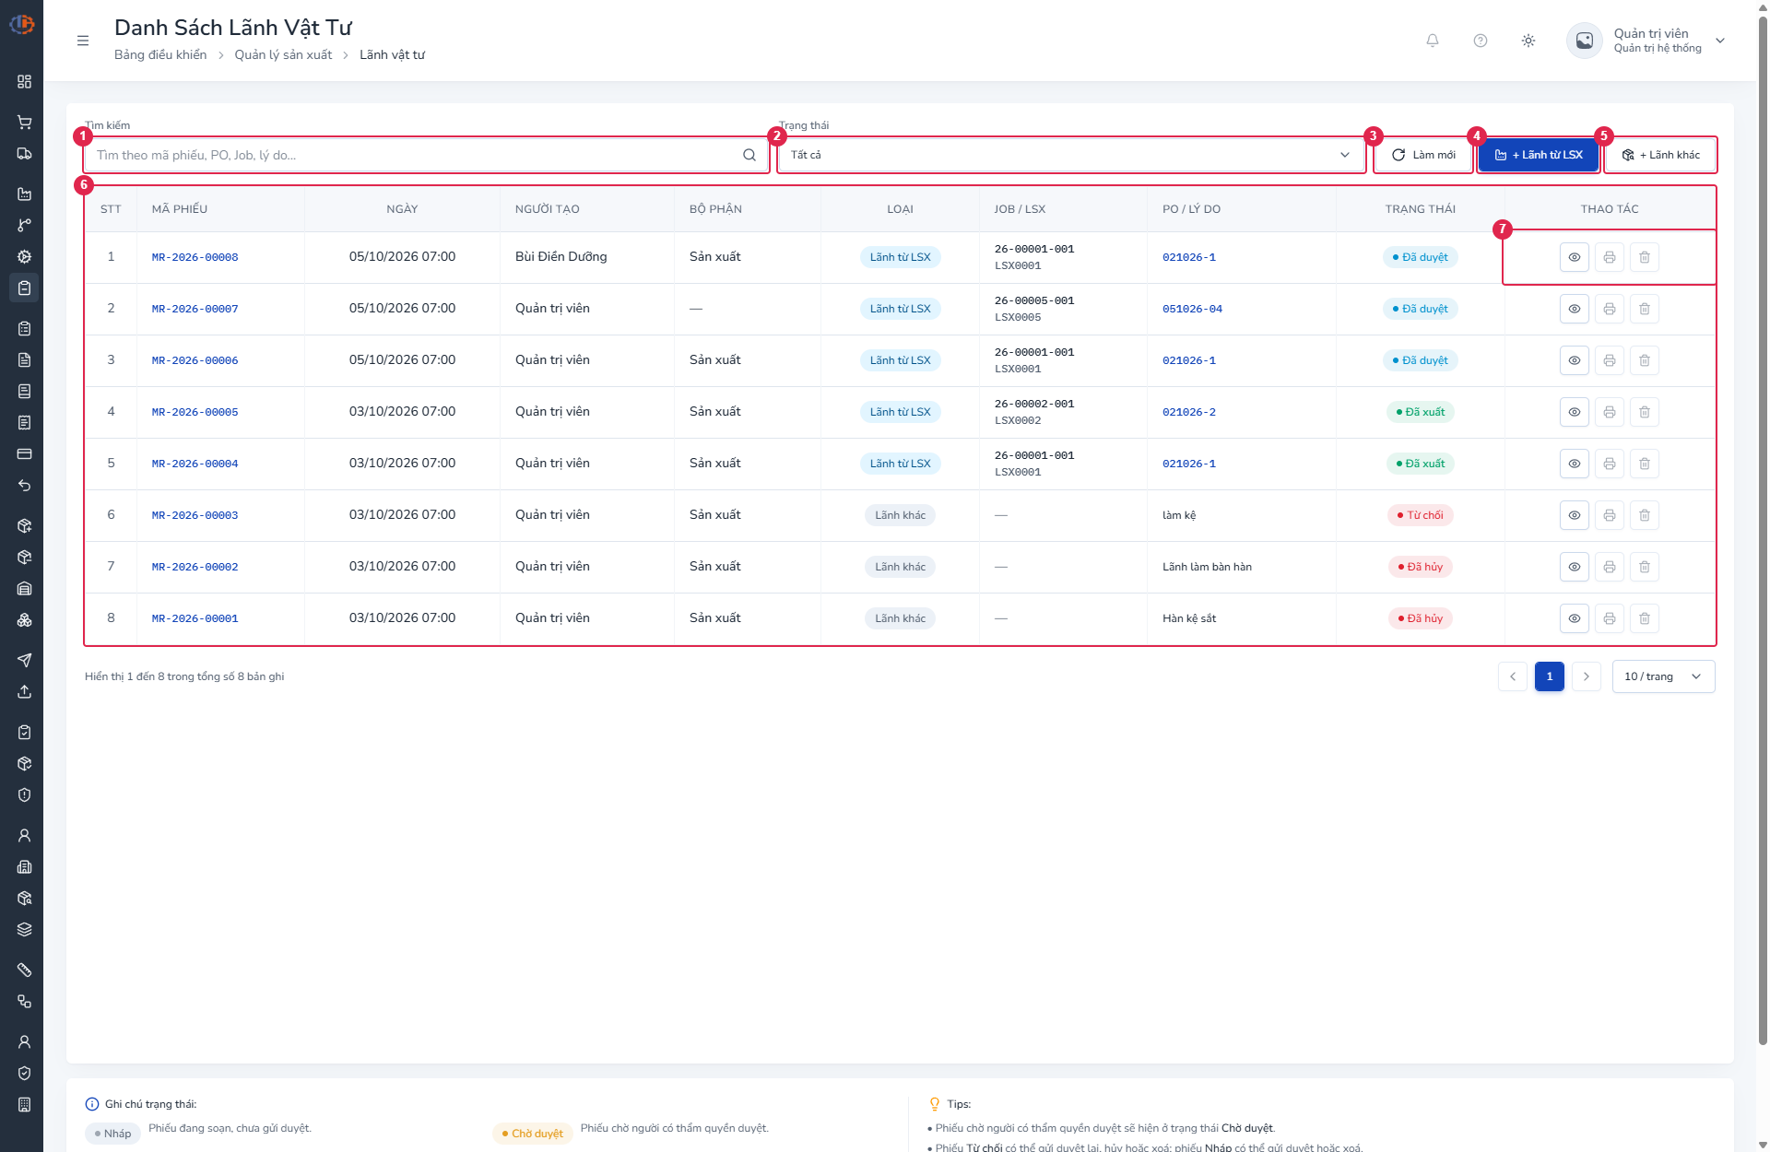View details of MR-2026-00001
This screenshot has width=1770, height=1152.
(x=1575, y=618)
